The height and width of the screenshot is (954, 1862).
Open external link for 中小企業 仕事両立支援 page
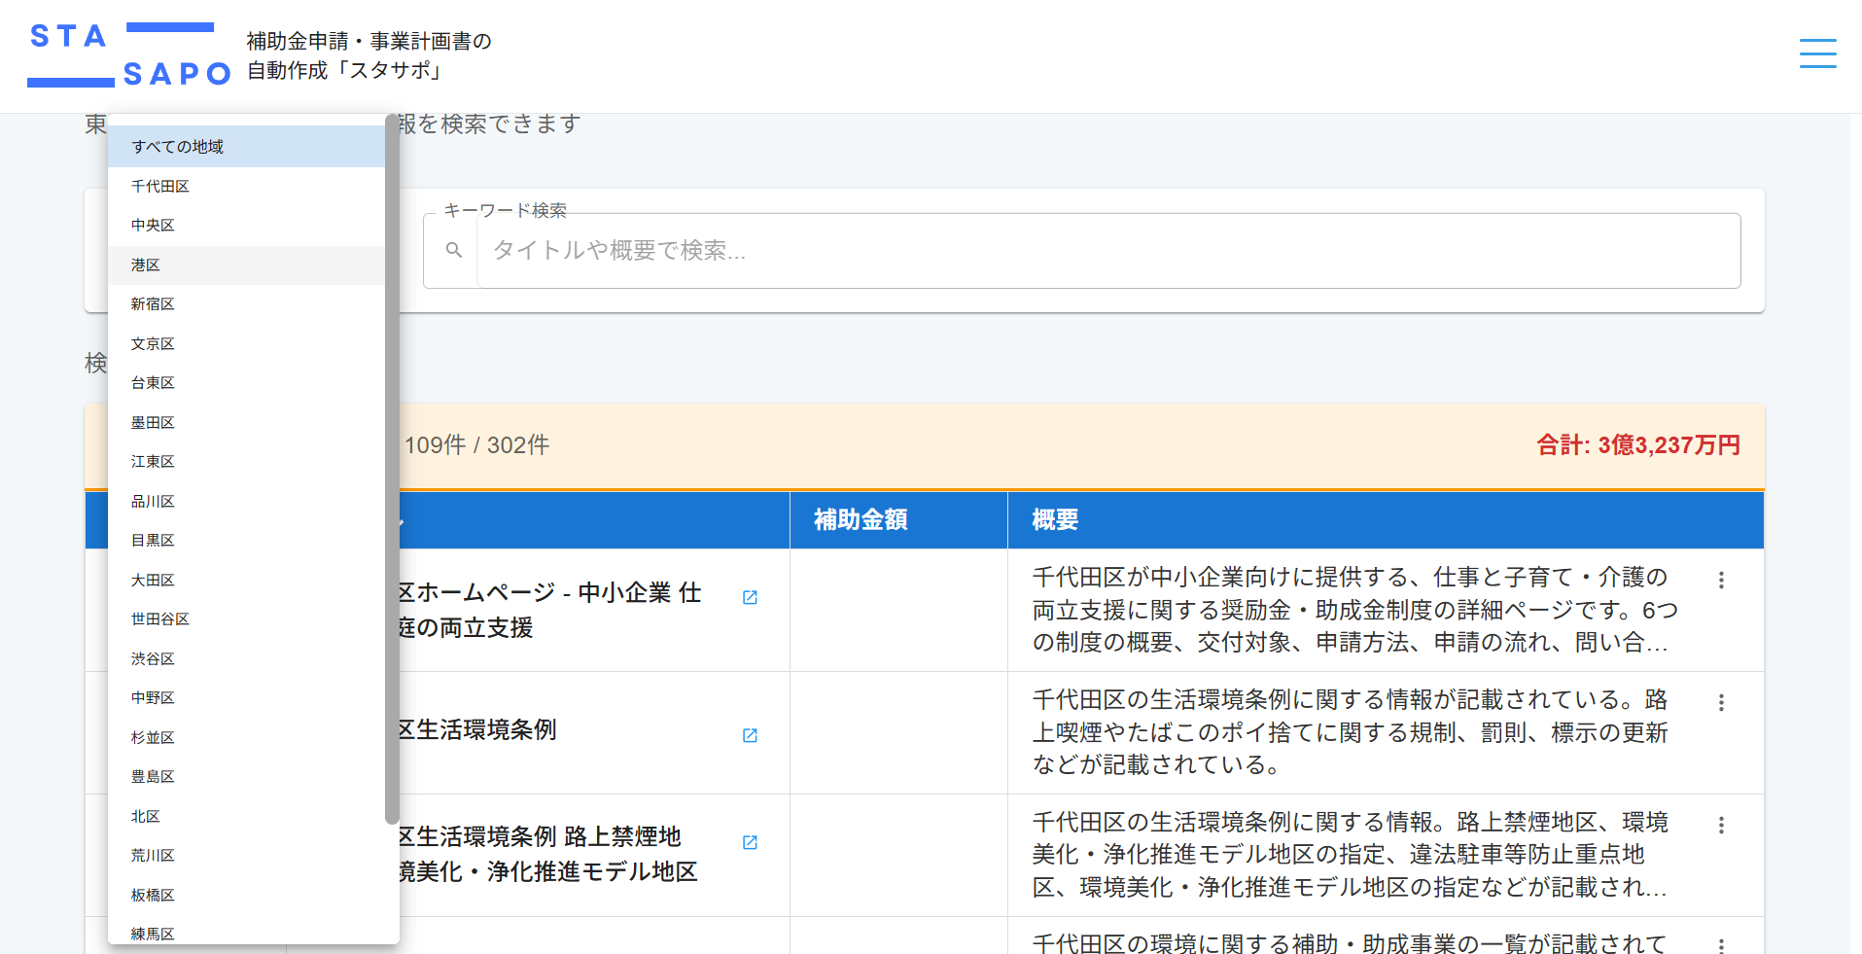tap(749, 597)
